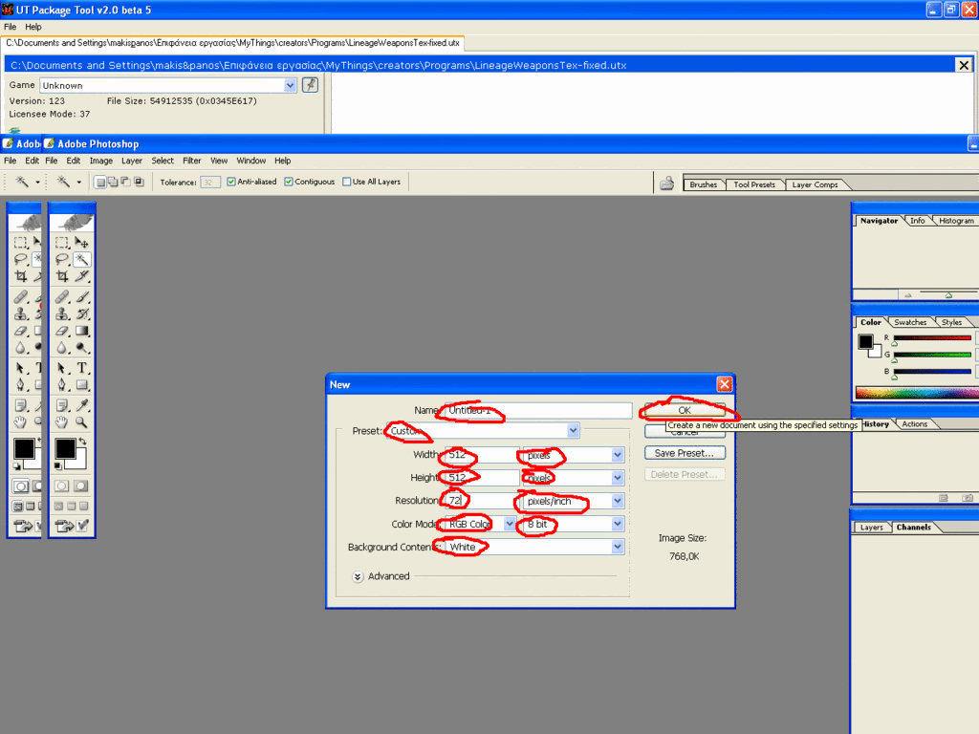The width and height of the screenshot is (979, 734).
Task: Uncheck the Contiguous option
Action: click(x=289, y=182)
